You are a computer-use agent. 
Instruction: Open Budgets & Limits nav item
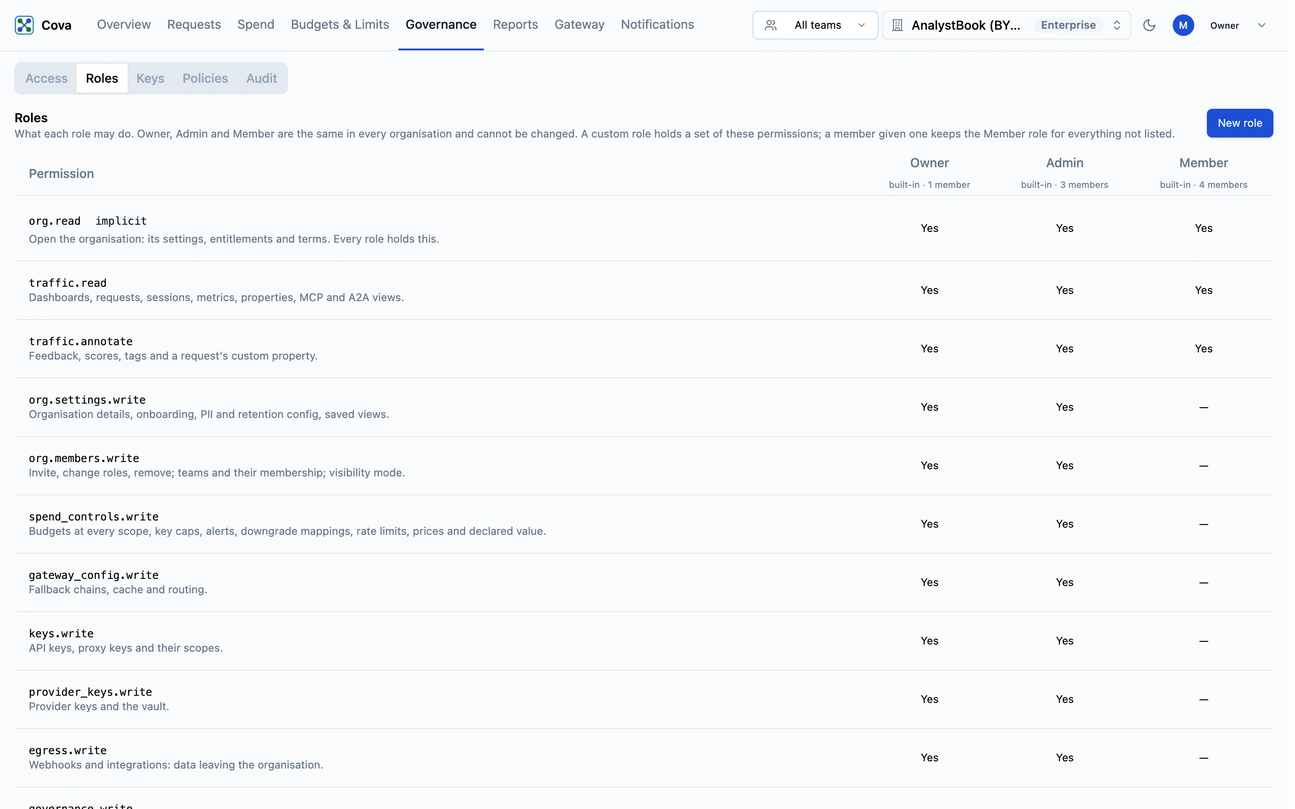click(340, 25)
